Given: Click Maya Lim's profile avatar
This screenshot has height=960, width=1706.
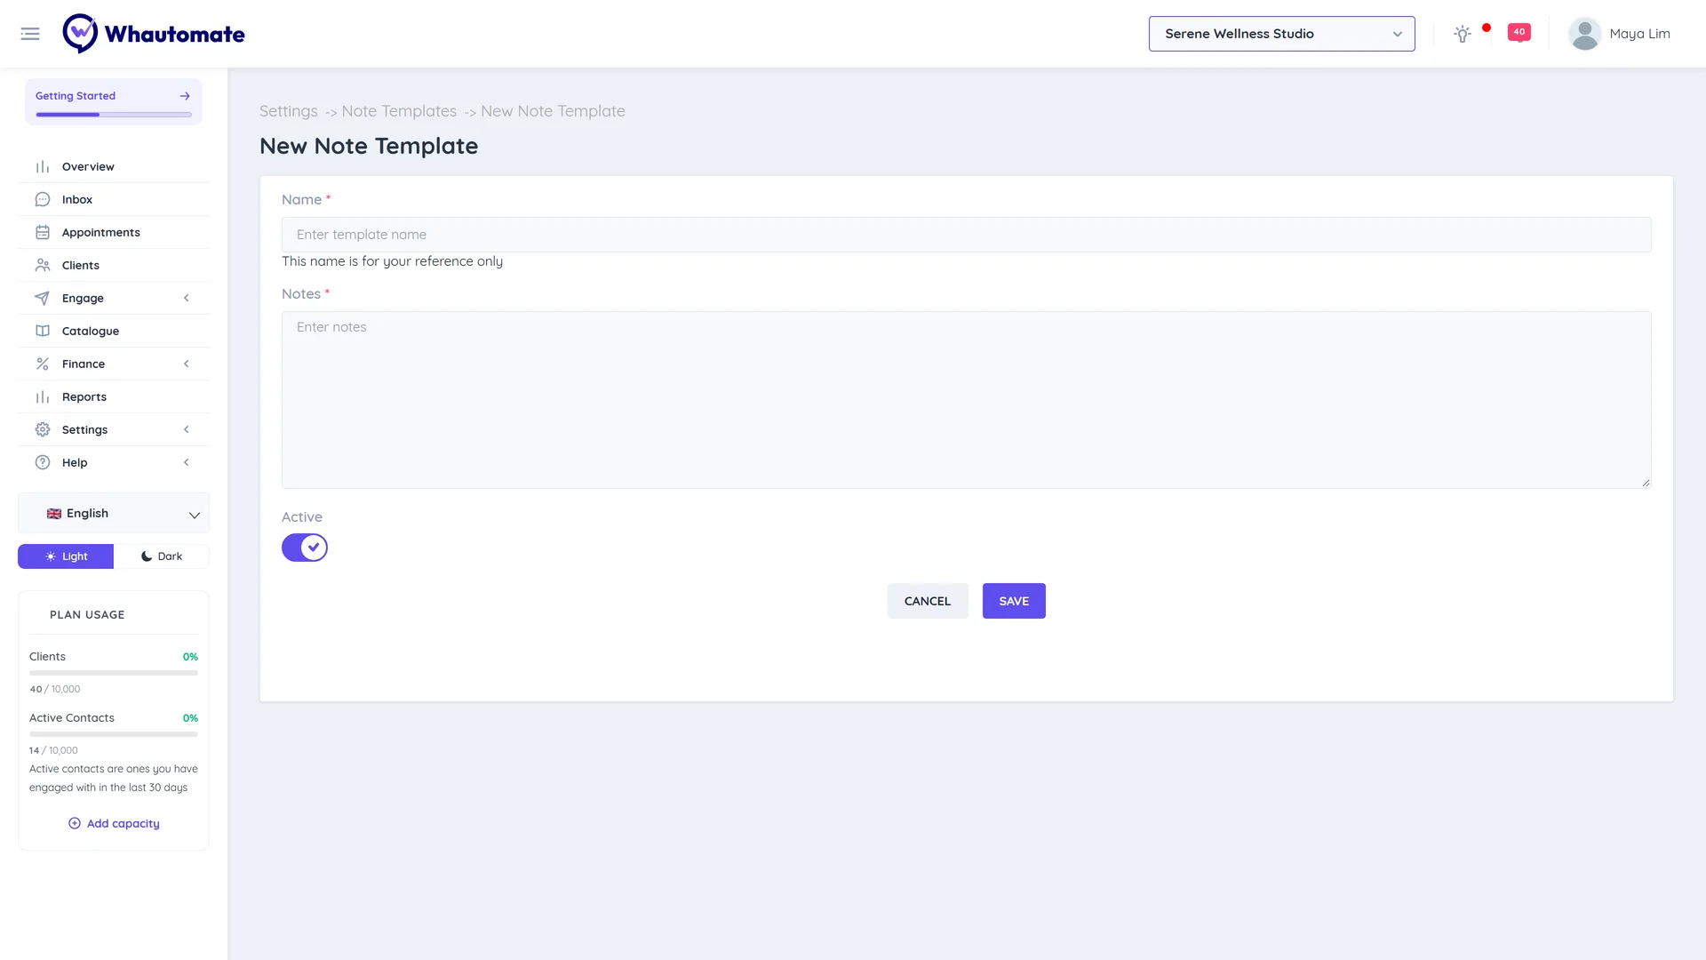Looking at the screenshot, I should (1584, 34).
